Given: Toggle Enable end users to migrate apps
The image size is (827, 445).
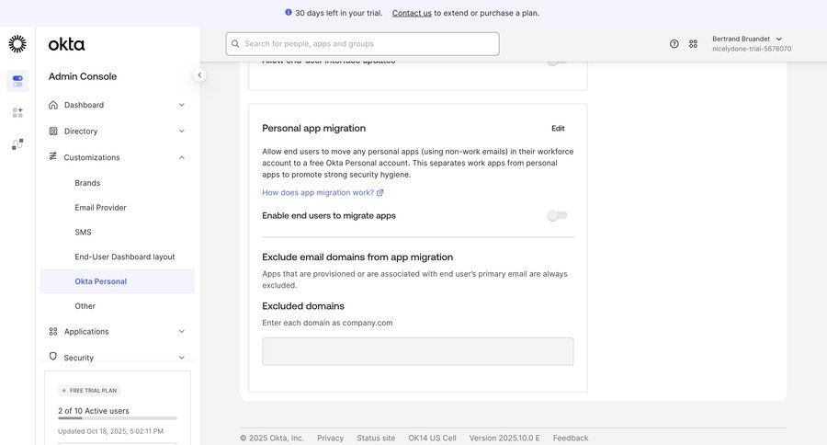Looking at the screenshot, I should (557, 215).
